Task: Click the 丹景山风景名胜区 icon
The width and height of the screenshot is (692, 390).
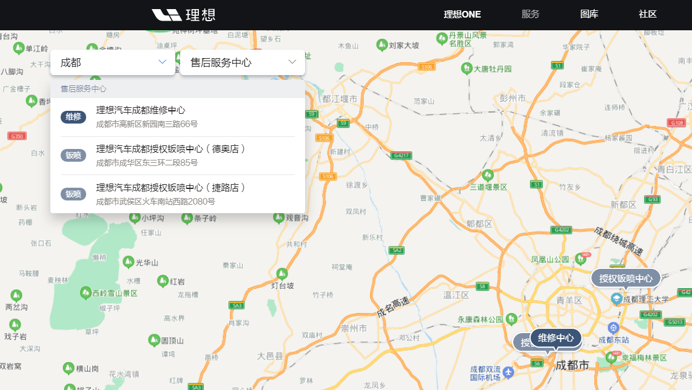Action: click(x=442, y=39)
